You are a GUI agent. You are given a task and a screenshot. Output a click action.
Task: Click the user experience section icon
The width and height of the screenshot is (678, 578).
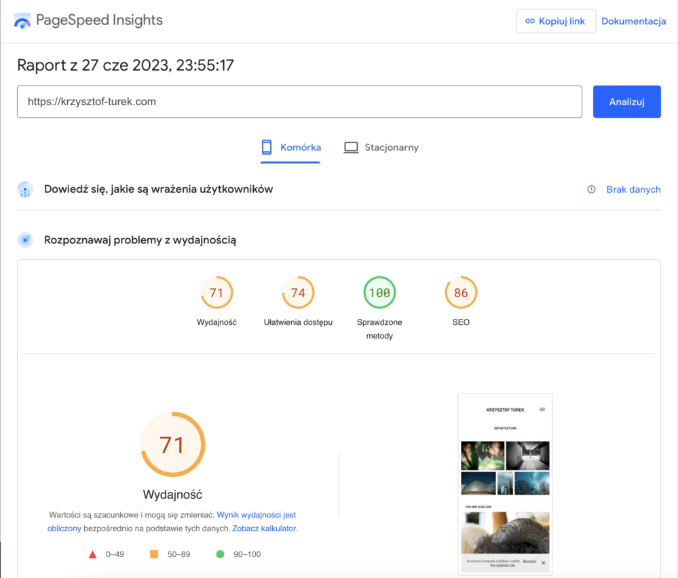tap(25, 189)
